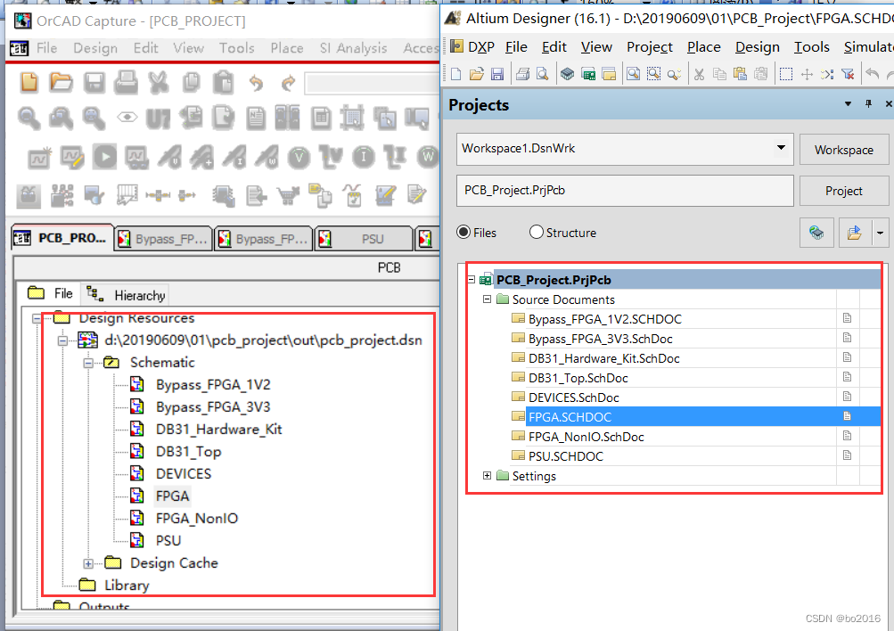
Task: Click OrCAD Save floppy disk icon
Action: pos(94,83)
